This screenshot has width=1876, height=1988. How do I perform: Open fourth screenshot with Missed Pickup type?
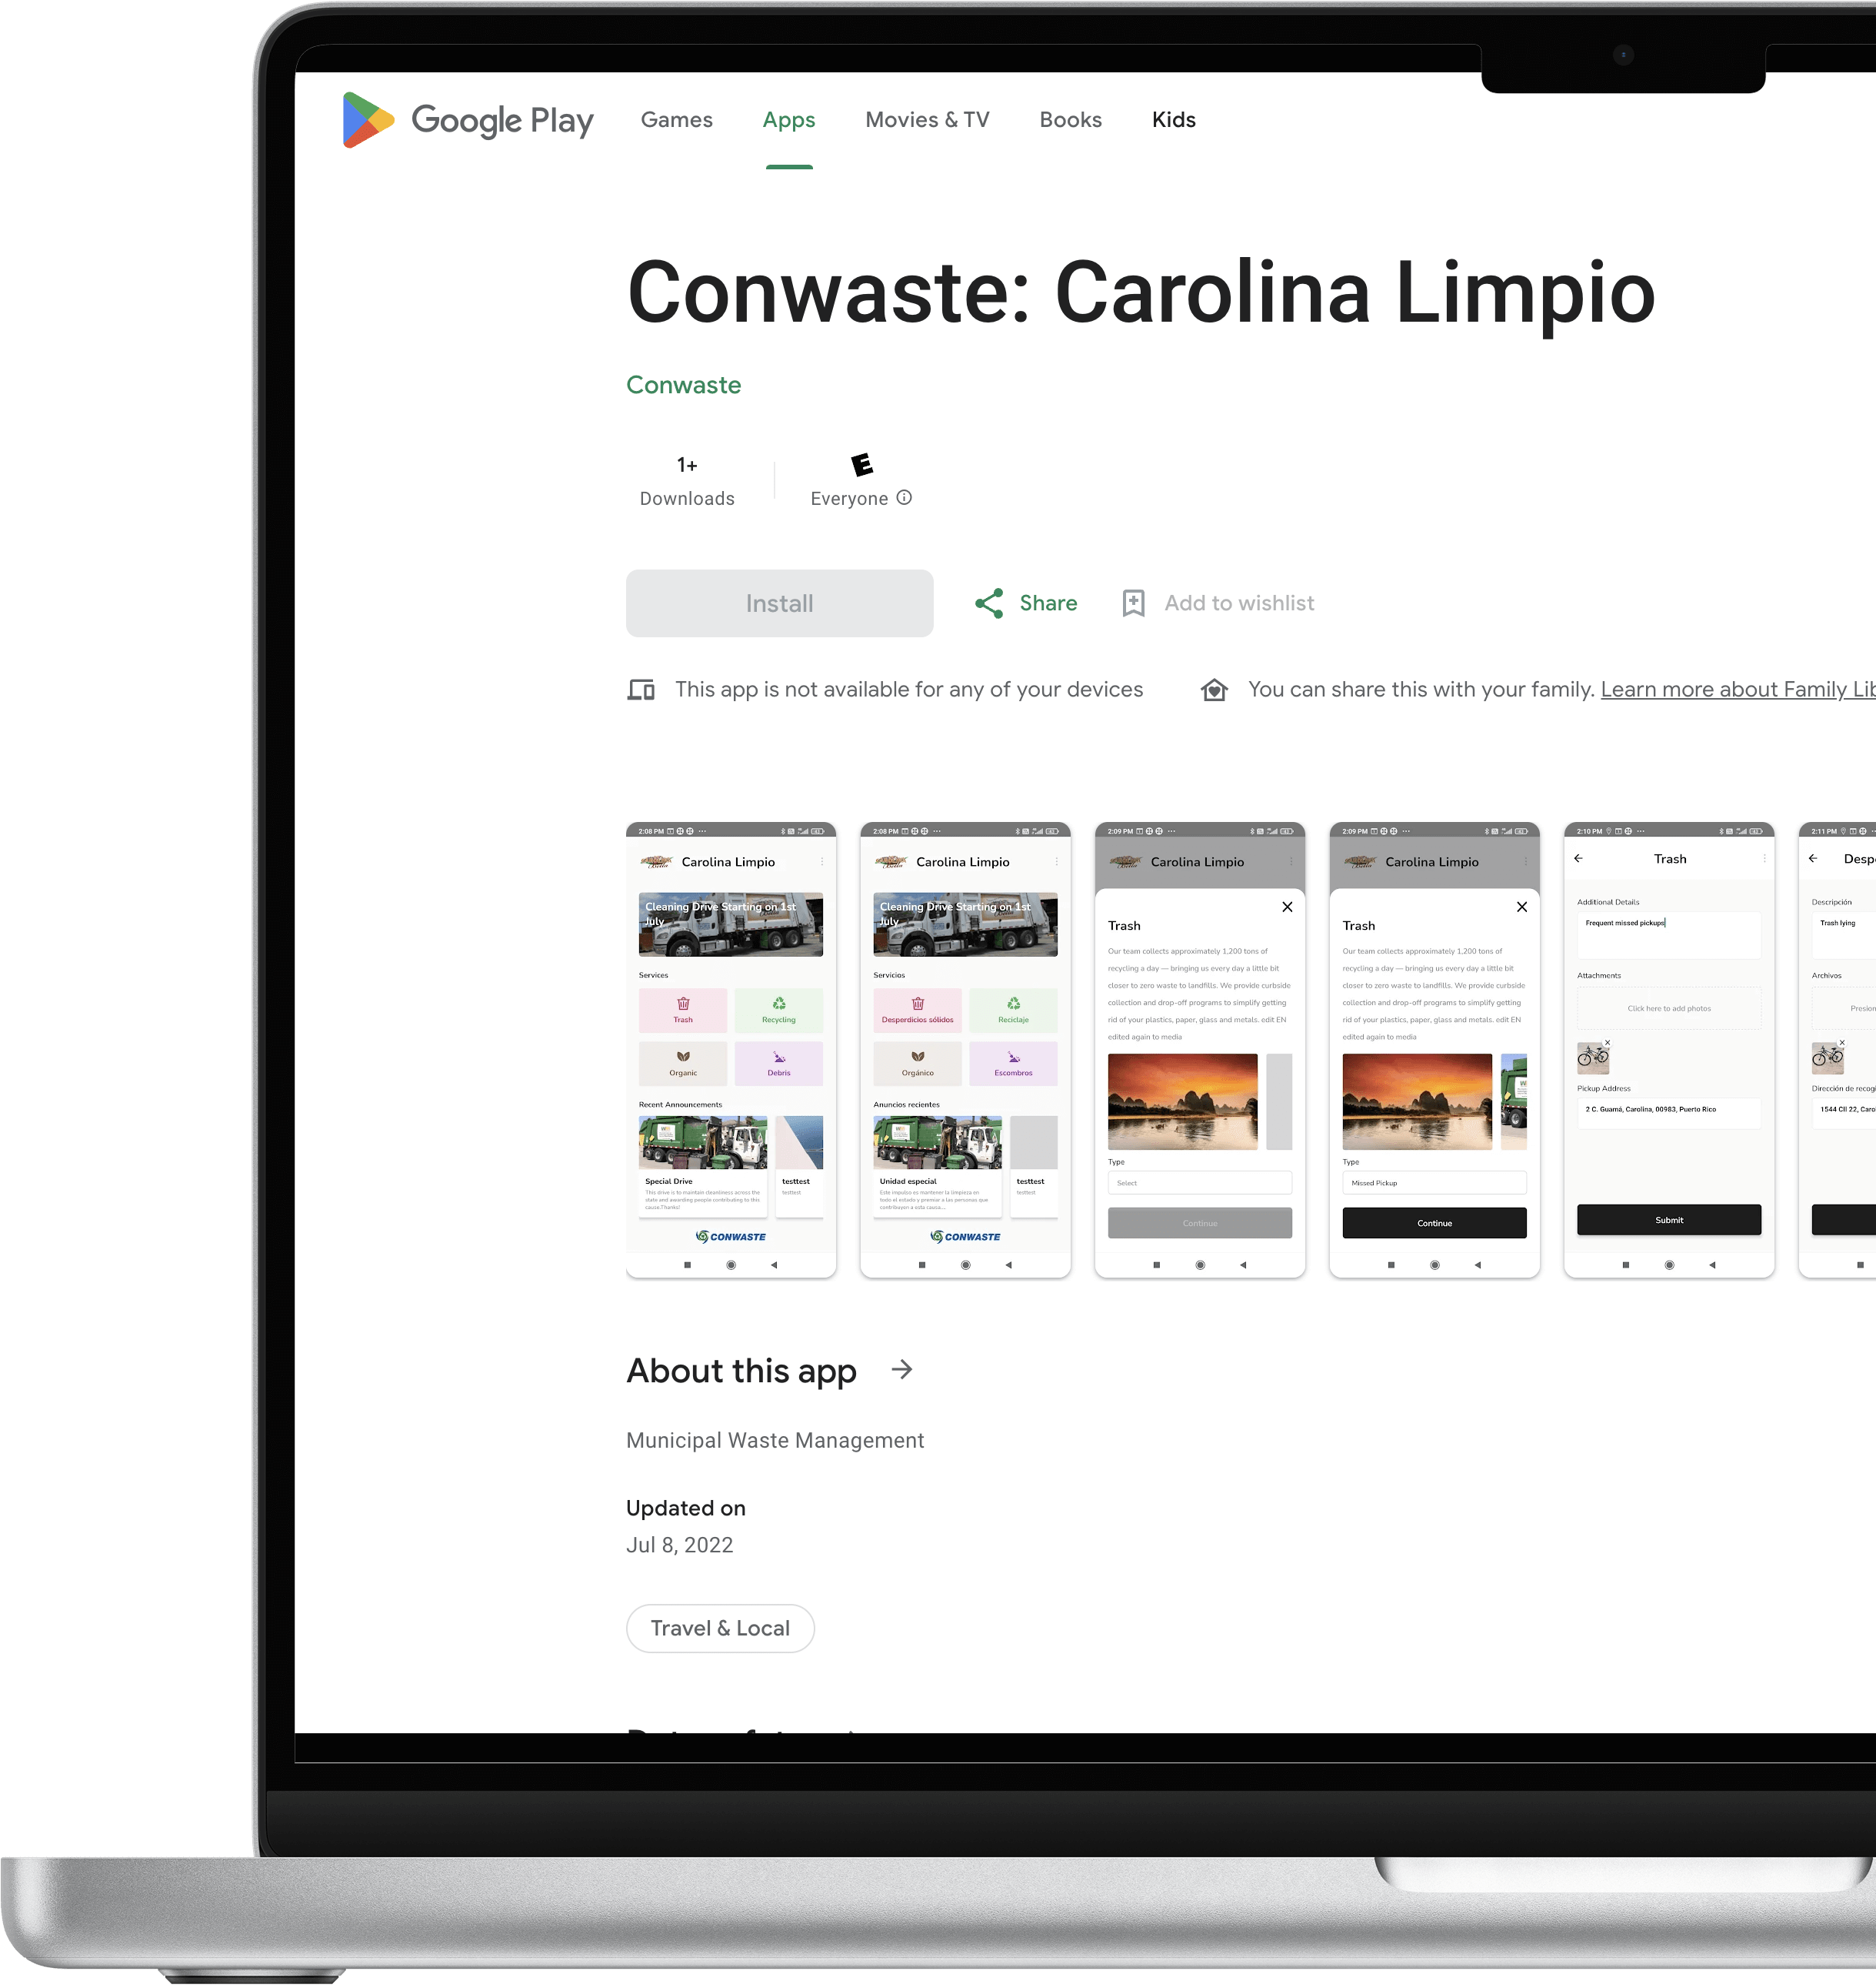click(1434, 1051)
